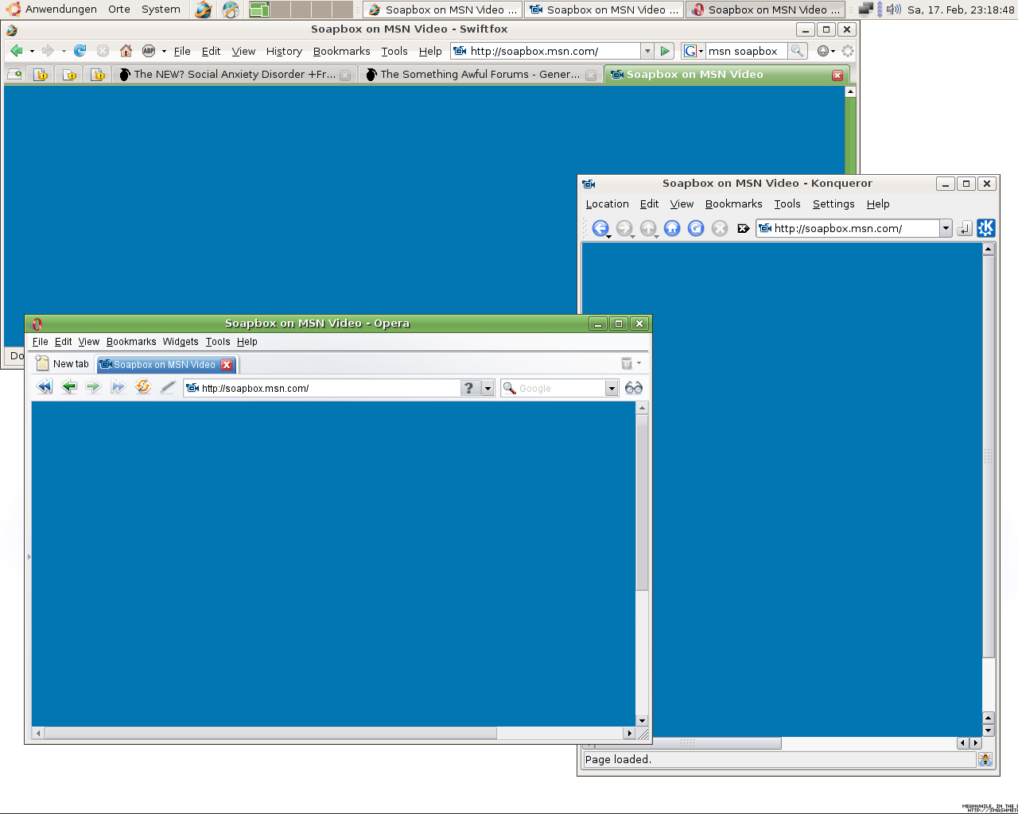Switch to the Social Anxiety Disorder tab
This screenshot has height=814, width=1018.
(x=234, y=75)
